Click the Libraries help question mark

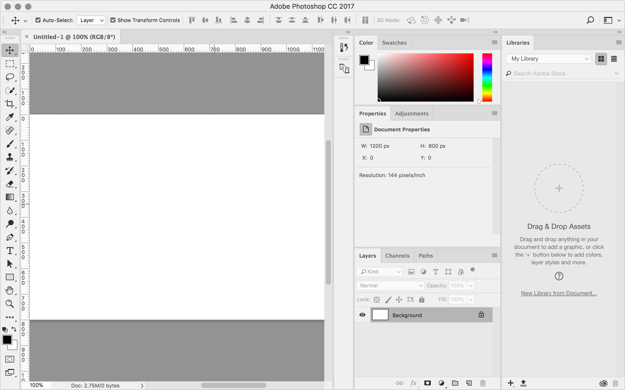pos(559,276)
